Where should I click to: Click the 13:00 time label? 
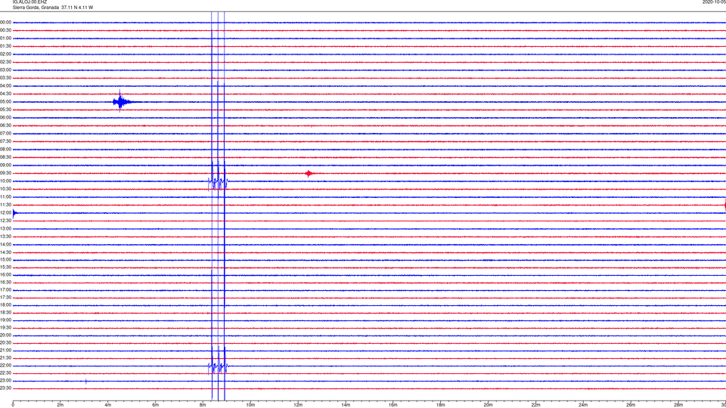pos(5,228)
